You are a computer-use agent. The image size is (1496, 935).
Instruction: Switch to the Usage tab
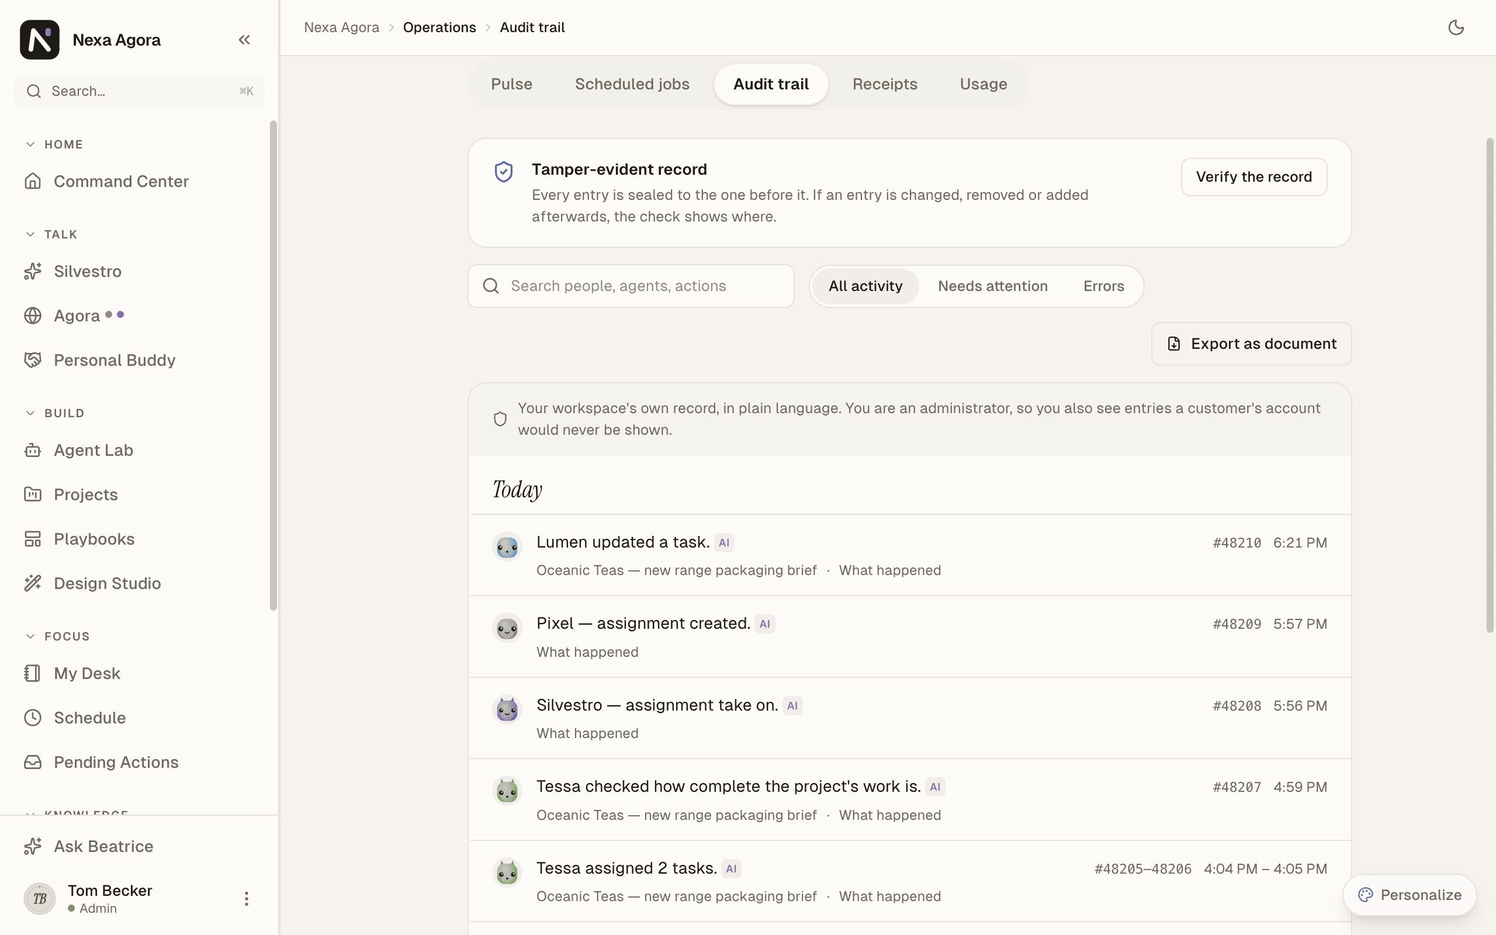pos(983,84)
